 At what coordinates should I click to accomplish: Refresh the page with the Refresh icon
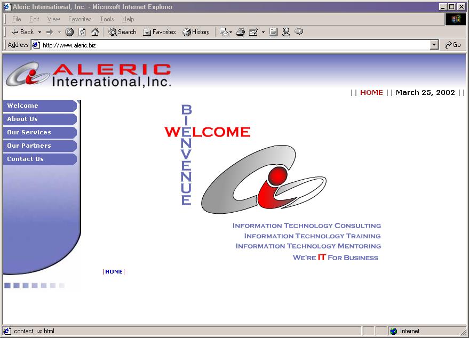[x=82, y=32]
